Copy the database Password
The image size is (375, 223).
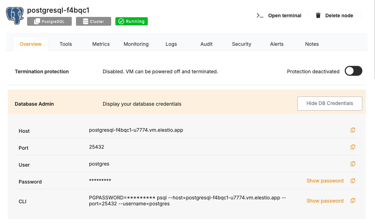click(x=353, y=181)
